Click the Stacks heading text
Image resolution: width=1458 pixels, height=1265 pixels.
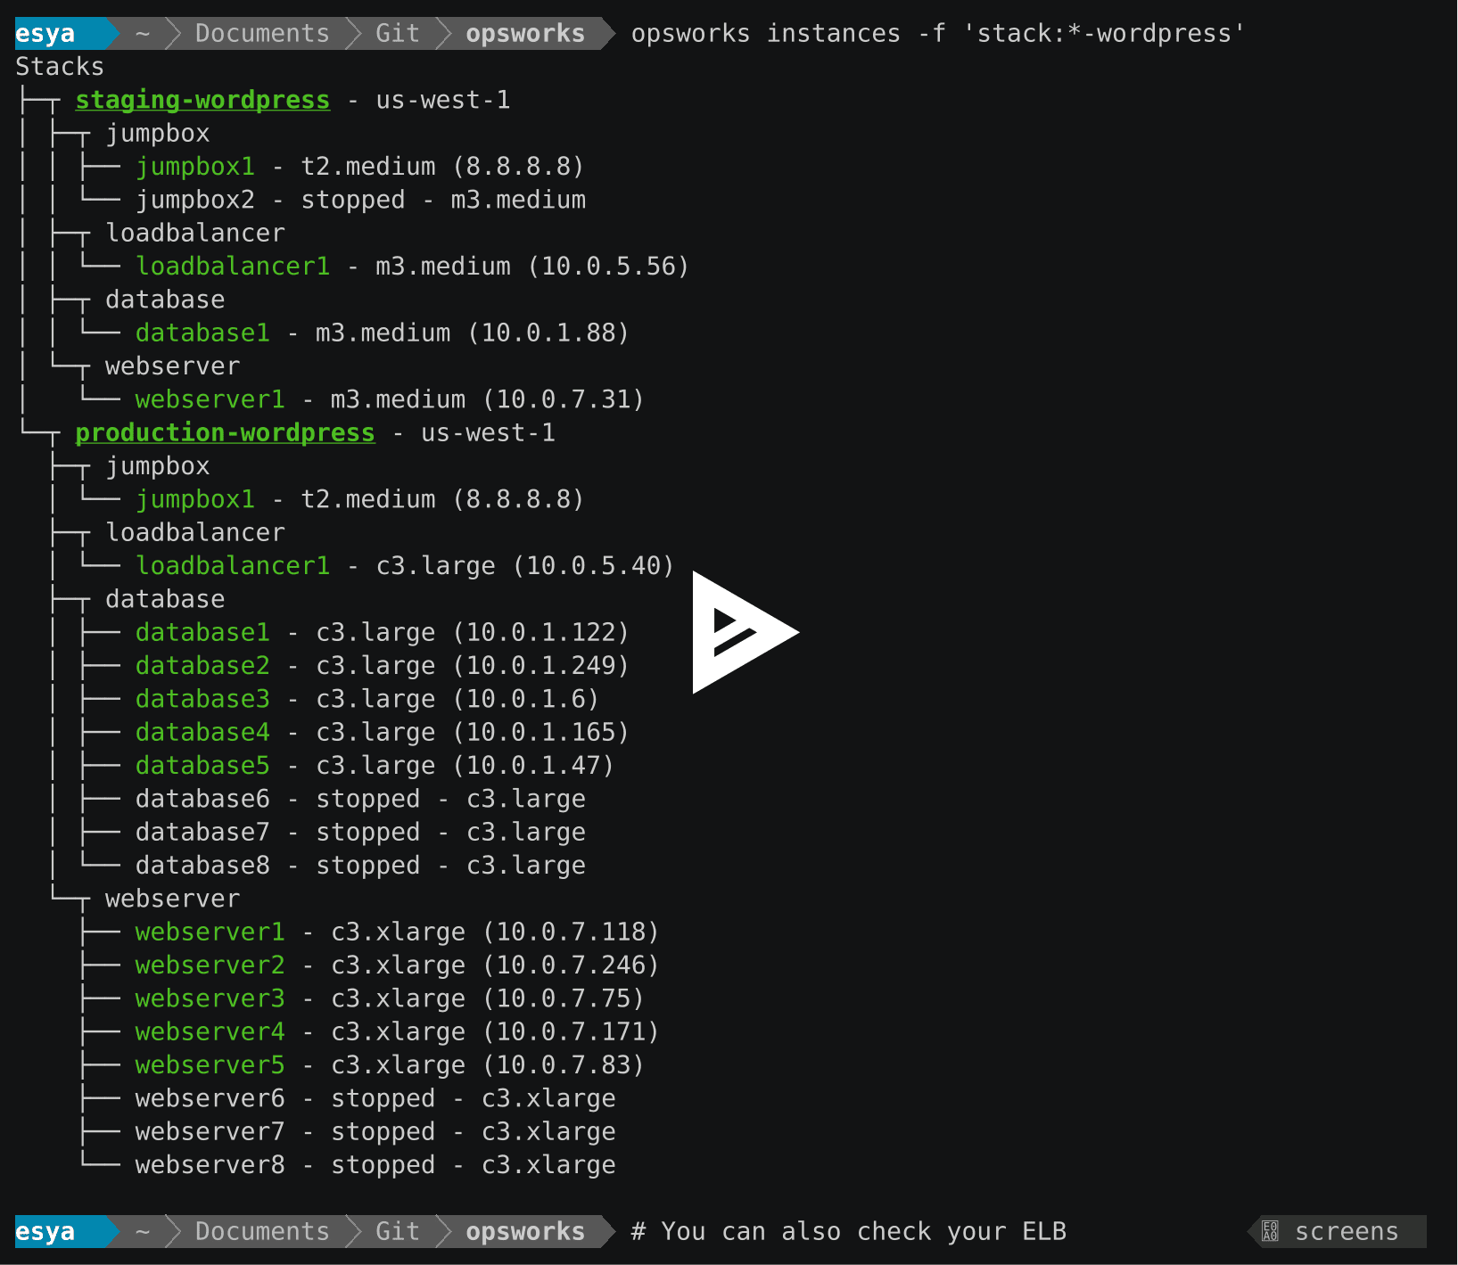point(60,67)
